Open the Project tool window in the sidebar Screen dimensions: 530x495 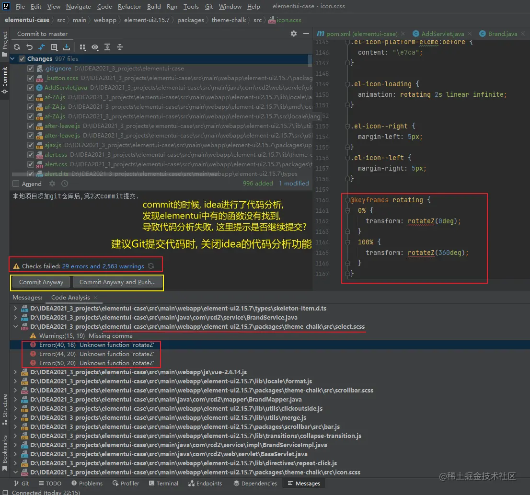pyautogui.click(x=4, y=44)
